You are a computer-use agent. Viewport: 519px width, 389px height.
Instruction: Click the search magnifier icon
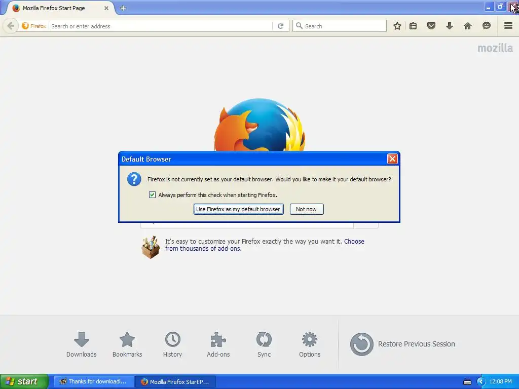click(x=299, y=26)
